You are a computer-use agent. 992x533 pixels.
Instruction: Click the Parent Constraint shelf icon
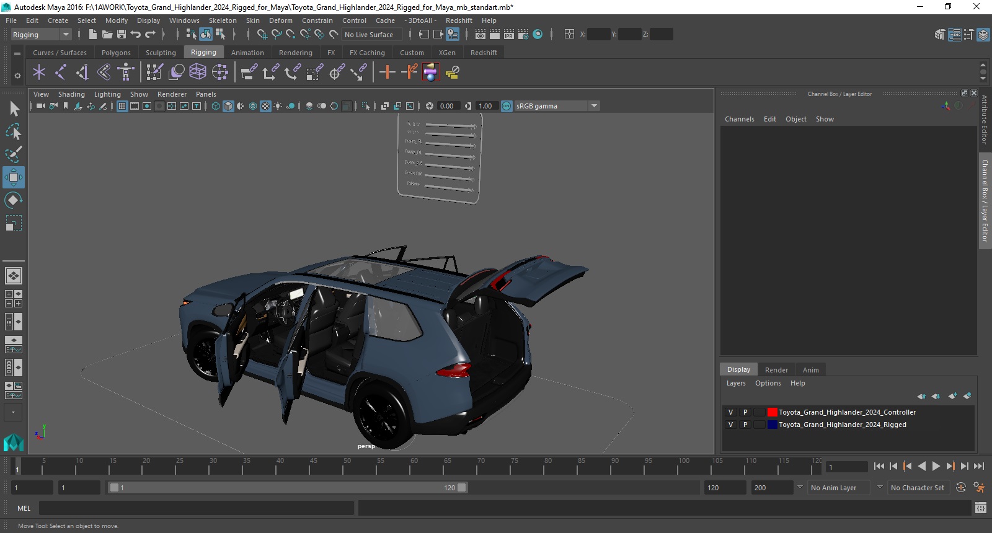pyautogui.click(x=249, y=73)
